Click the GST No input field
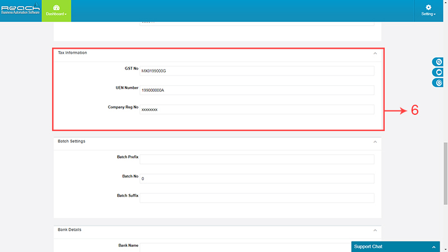Viewport: 448px width, 252px height. pos(257,71)
